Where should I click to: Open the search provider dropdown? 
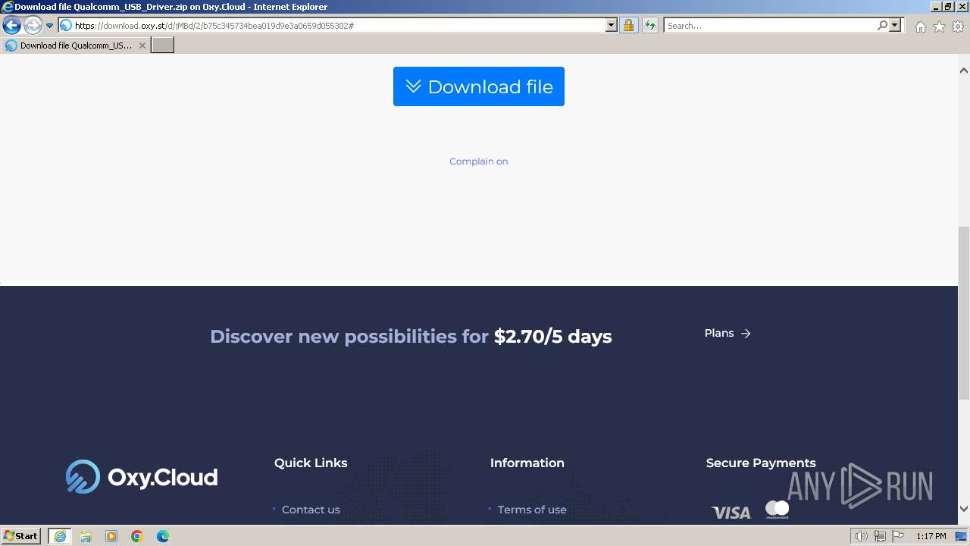point(895,26)
